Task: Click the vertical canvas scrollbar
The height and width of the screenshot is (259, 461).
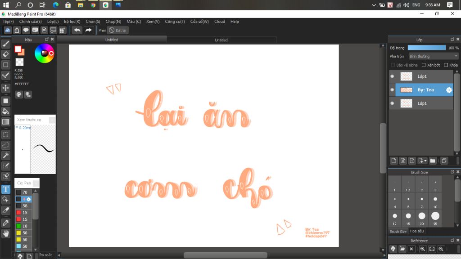Action: click(x=383, y=148)
